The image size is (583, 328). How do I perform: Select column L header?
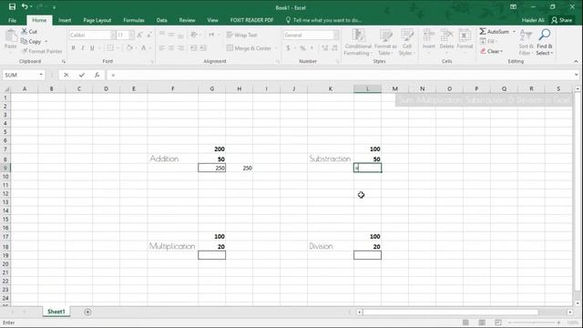pyautogui.click(x=367, y=89)
